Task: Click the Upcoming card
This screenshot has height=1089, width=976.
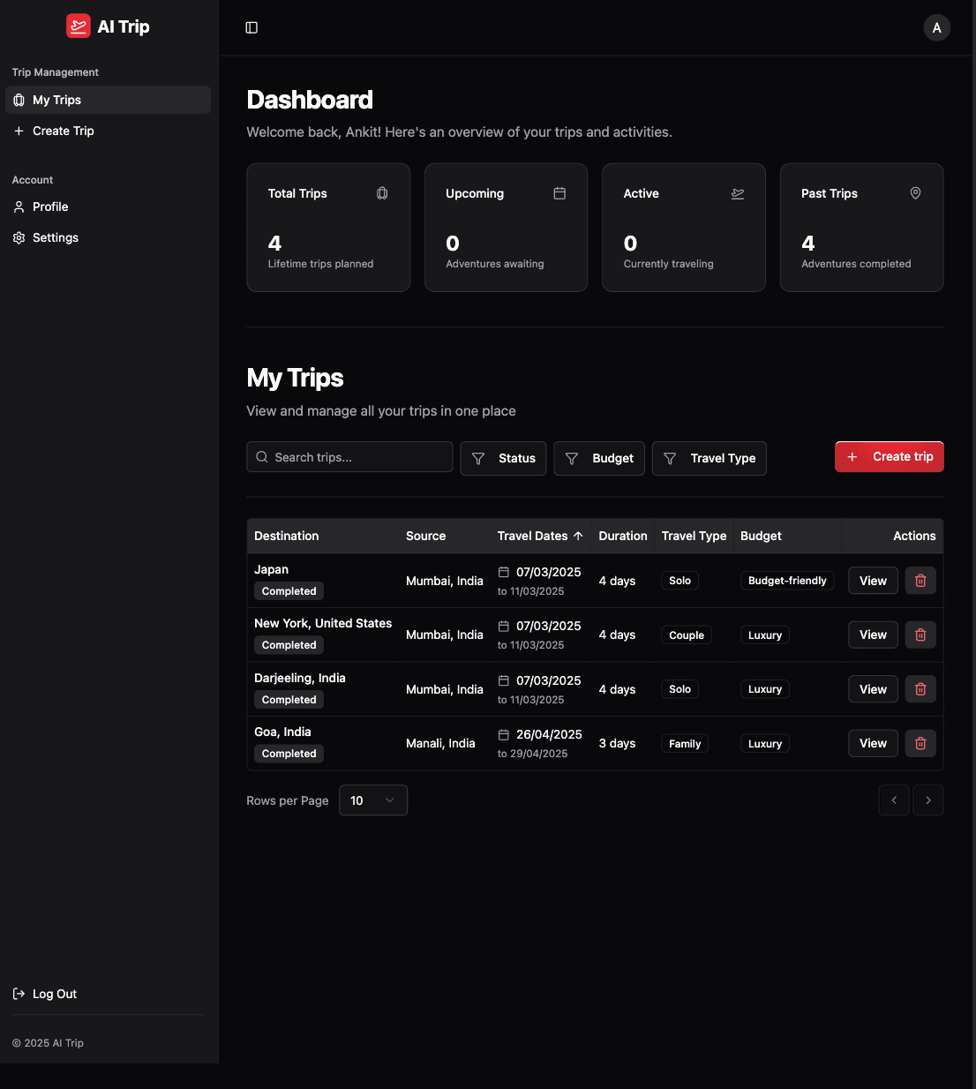Action: [506, 228]
